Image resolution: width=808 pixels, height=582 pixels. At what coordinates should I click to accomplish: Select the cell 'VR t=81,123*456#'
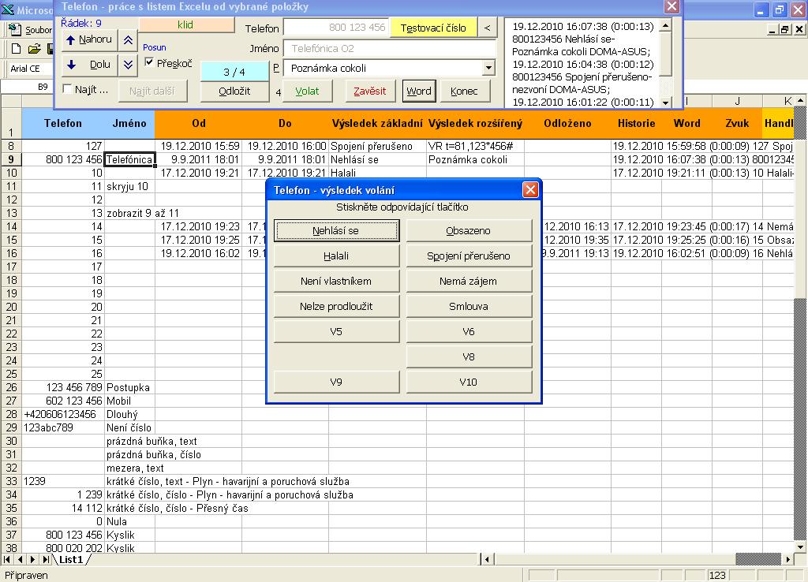(x=475, y=146)
